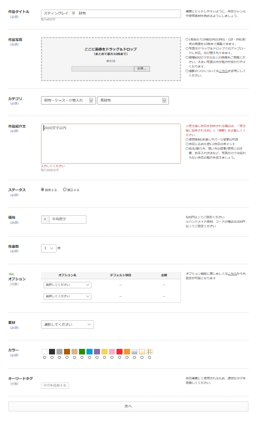Click the 参照 browse button for photos

point(142,69)
